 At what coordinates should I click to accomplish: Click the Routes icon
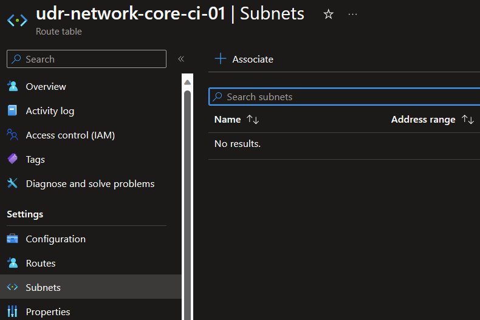[13, 263]
